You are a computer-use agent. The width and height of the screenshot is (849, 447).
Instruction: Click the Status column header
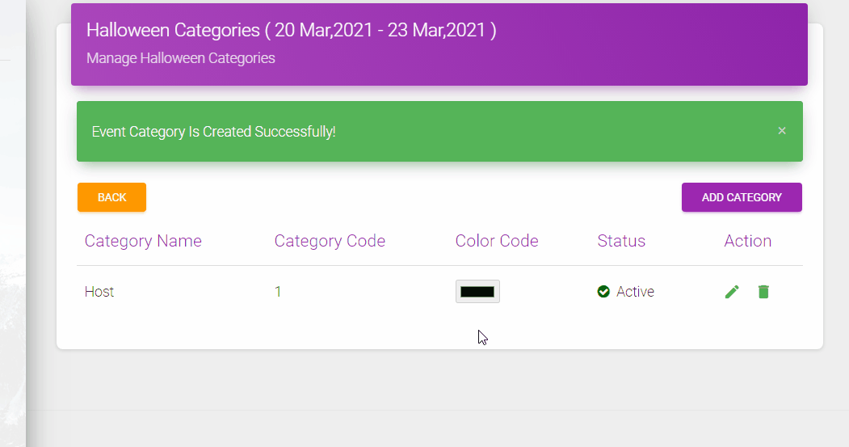click(x=621, y=241)
